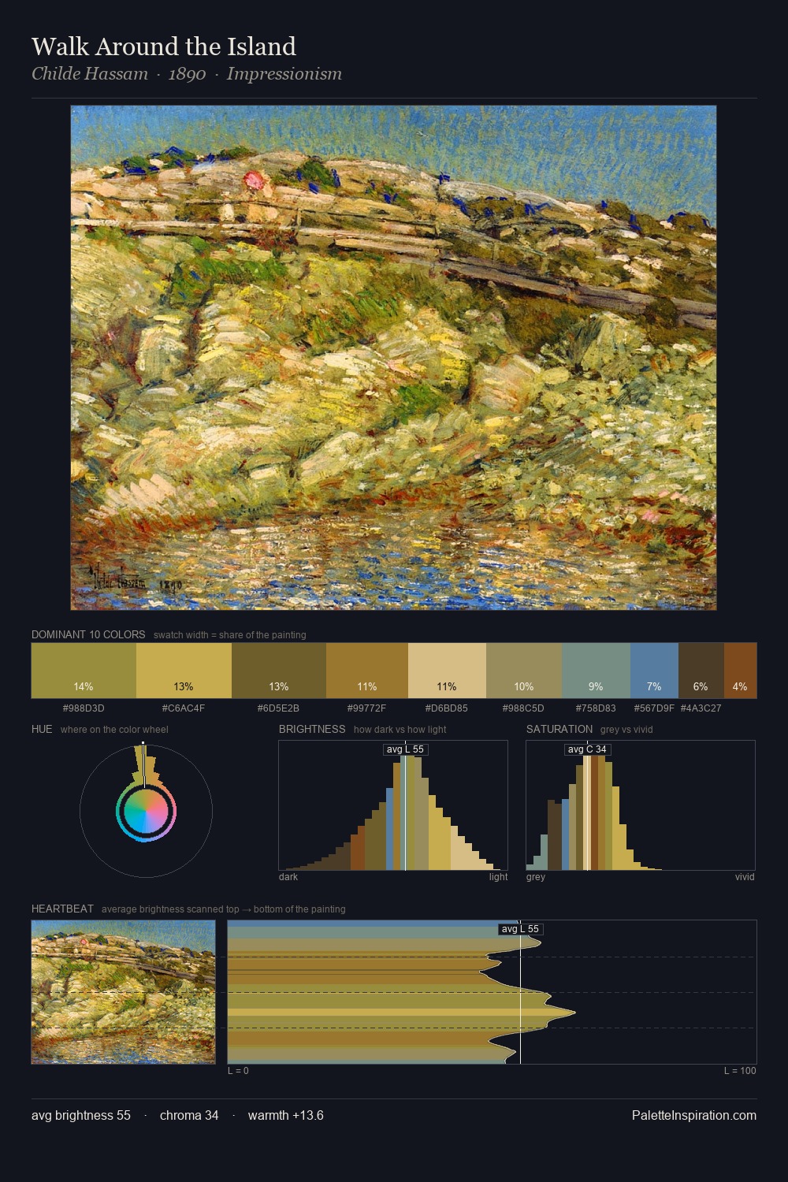
Task: Select the golden #C6AC4F swatch
Action: (184, 671)
